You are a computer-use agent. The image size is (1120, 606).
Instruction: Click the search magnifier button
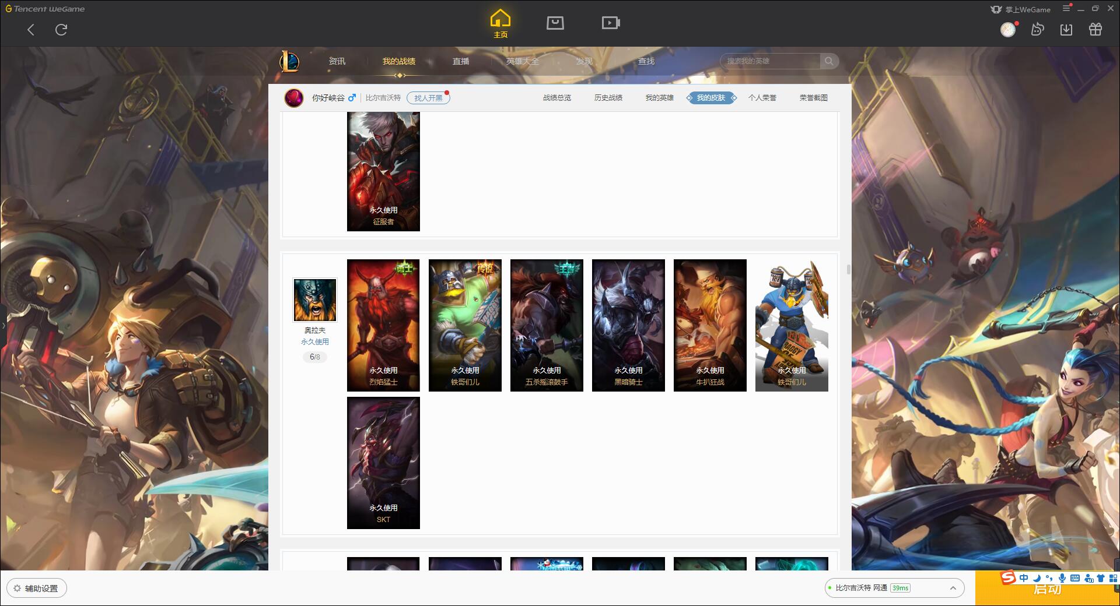[x=829, y=61]
